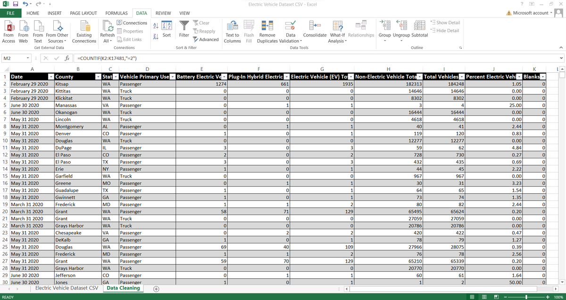Image resolution: width=566 pixels, height=300 pixels.
Task: Launch Text to Columns wizard
Action: (x=232, y=32)
